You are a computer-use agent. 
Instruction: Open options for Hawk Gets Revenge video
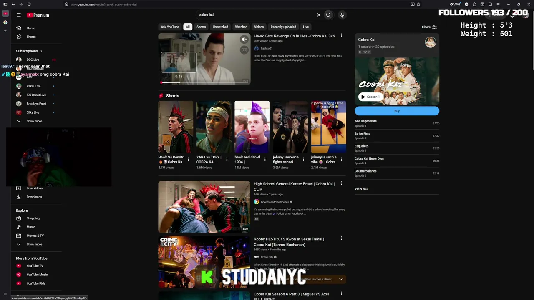tap(341, 36)
